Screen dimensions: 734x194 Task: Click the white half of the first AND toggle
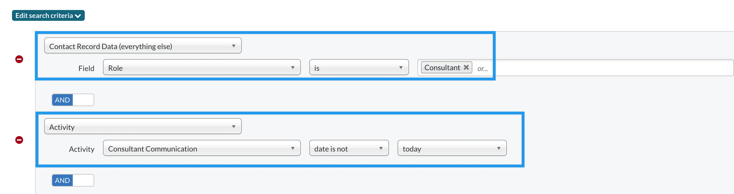pyautogui.click(x=83, y=100)
